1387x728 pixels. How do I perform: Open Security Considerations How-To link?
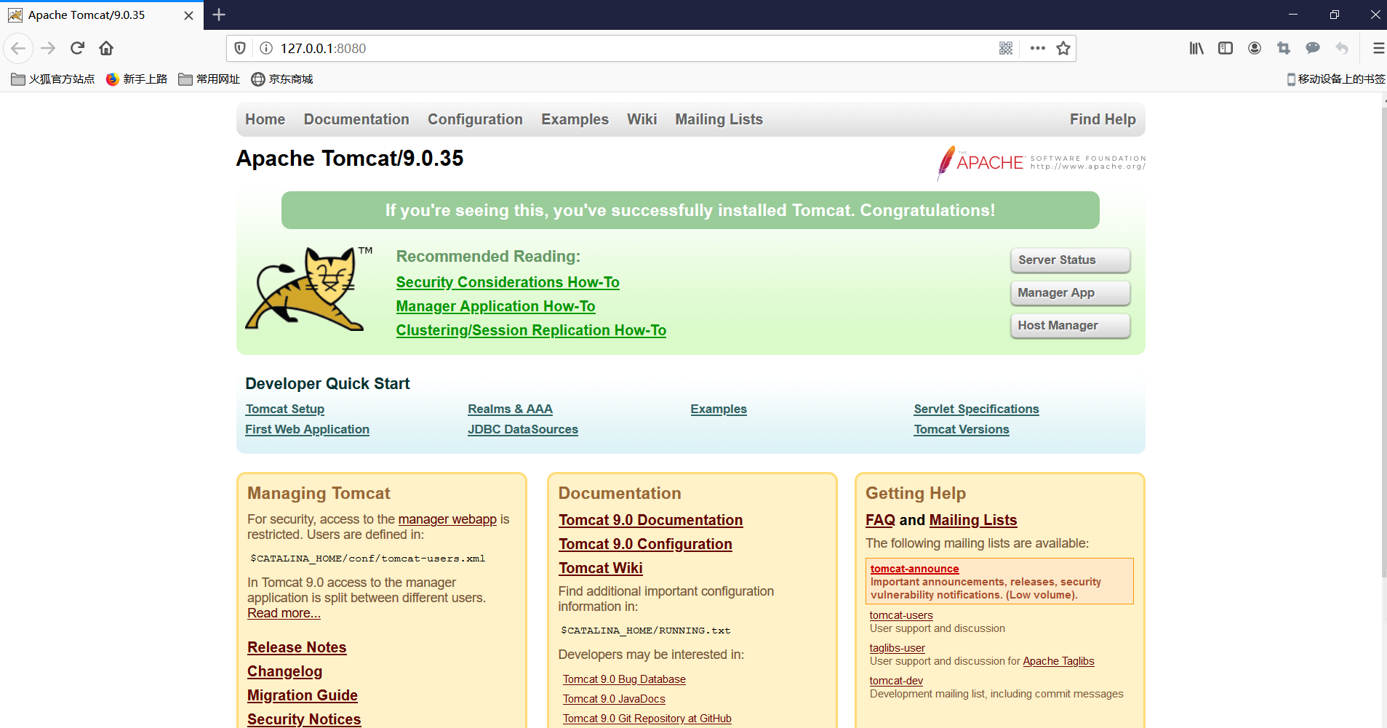pos(508,282)
